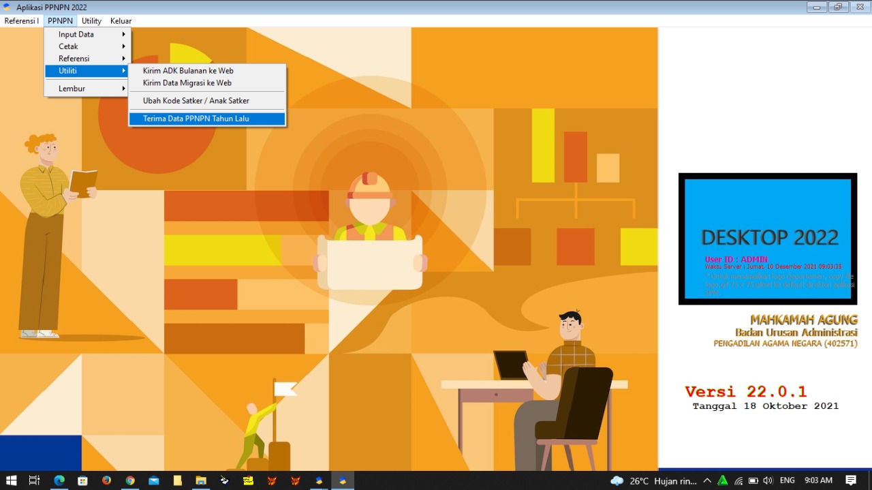Launch Firefox from the taskbar
The width and height of the screenshot is (872, 490).
click(106, 480)
